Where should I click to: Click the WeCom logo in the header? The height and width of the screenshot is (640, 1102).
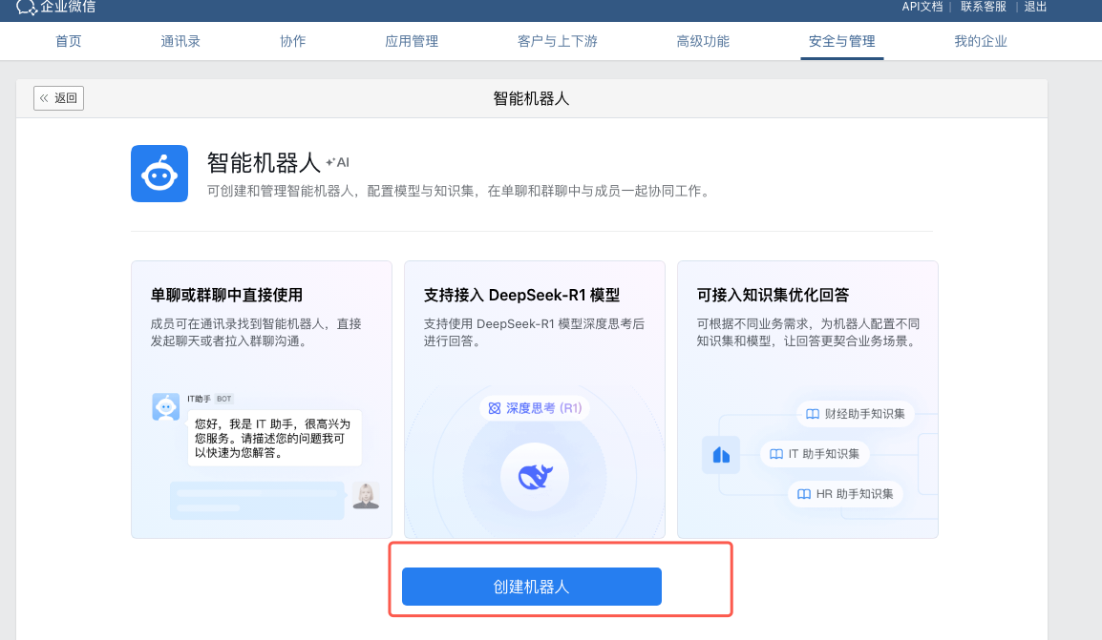[x=55, y=7]
